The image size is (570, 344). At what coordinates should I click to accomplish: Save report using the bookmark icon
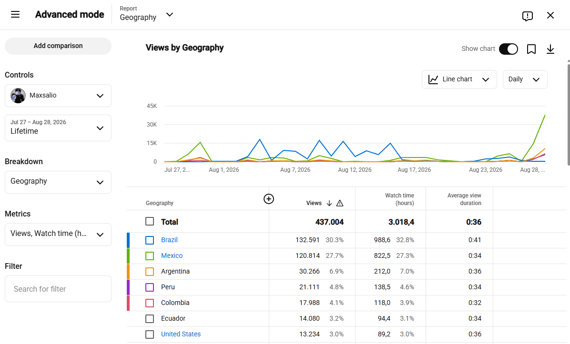pos(531,49)
